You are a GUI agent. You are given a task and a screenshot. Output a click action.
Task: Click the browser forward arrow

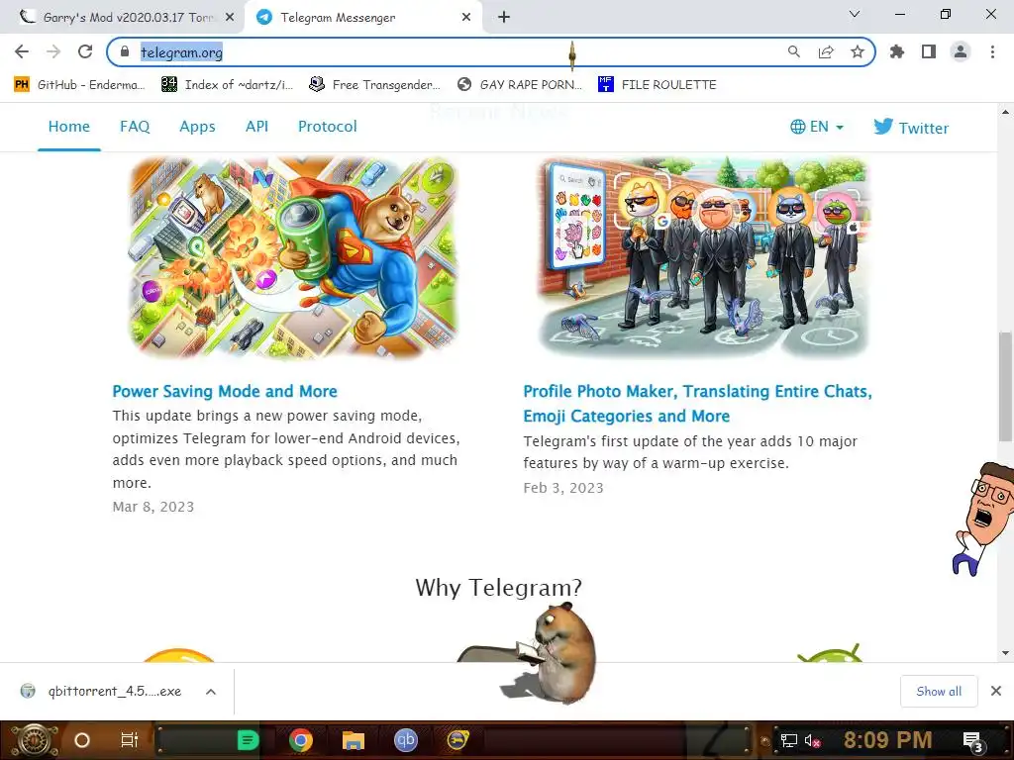[x=53, y=51]
